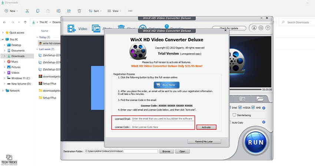315x166 pixels.
Task: Go up one folder level in Explorer
Action: pos(25,22)
